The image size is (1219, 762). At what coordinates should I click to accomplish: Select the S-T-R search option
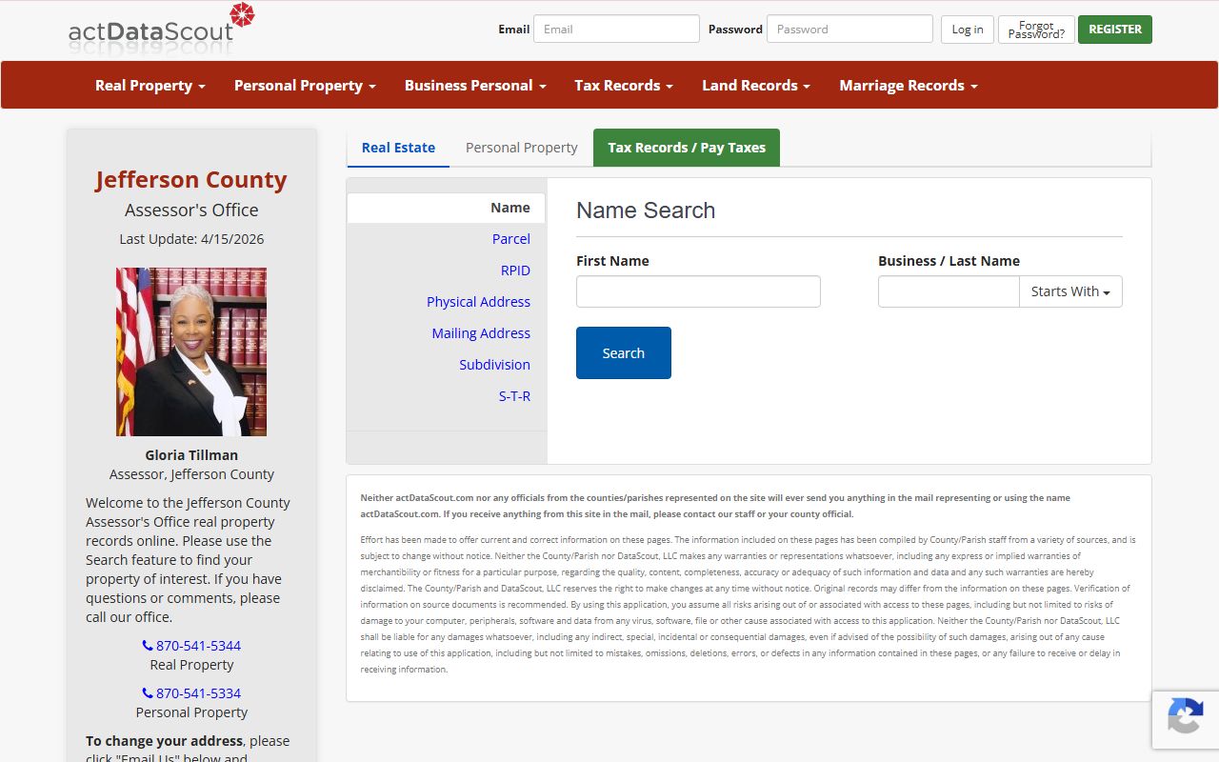pyautogui.click(x=514, y=396)
